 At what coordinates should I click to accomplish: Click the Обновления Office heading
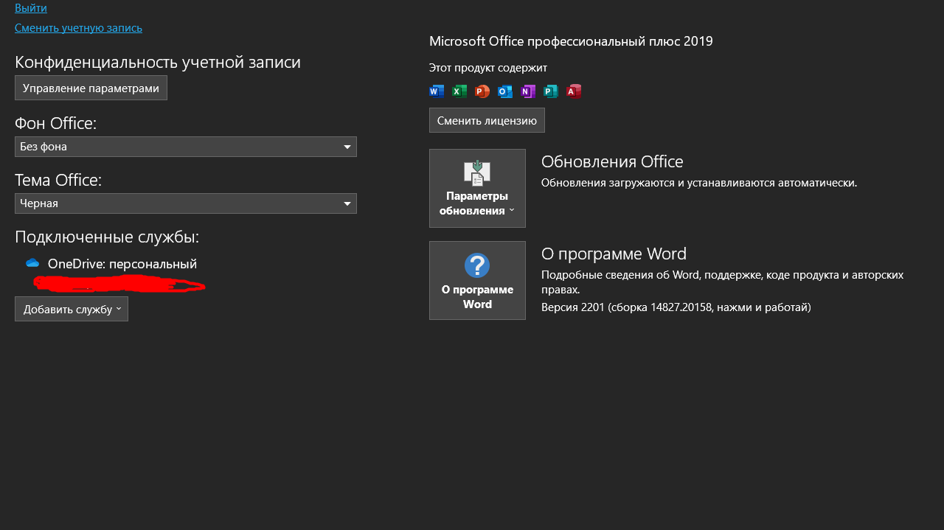(612, 161)
